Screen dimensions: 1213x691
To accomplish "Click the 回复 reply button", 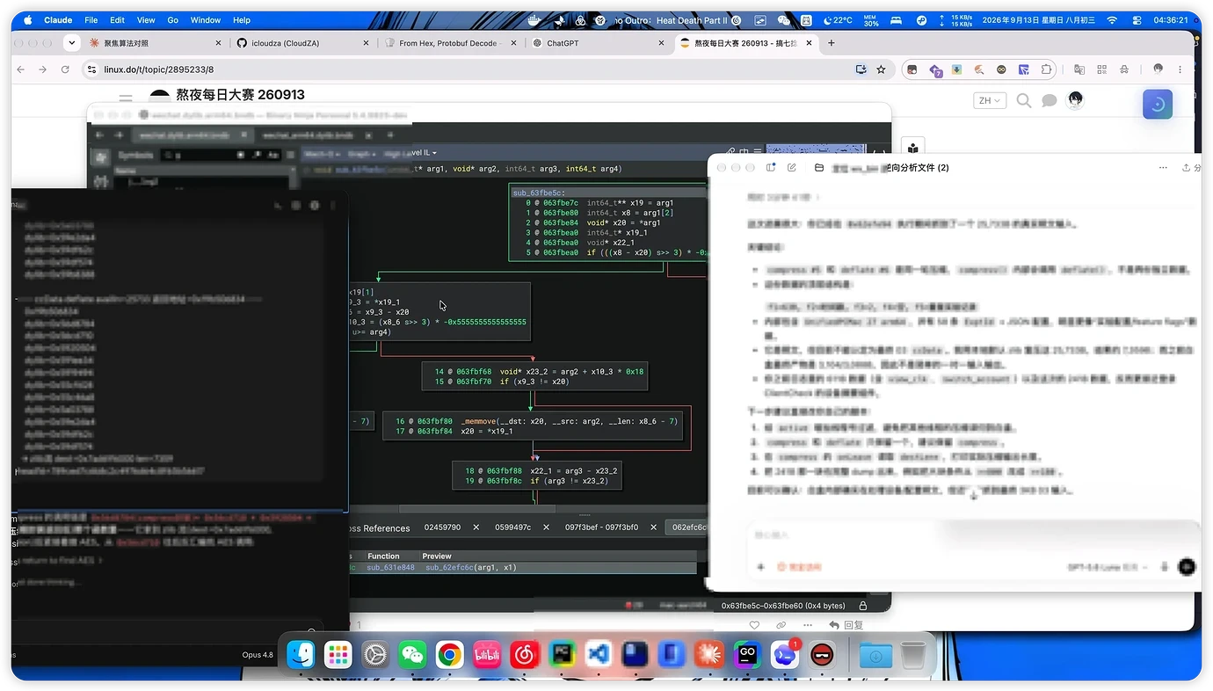I will pos(846,625).
